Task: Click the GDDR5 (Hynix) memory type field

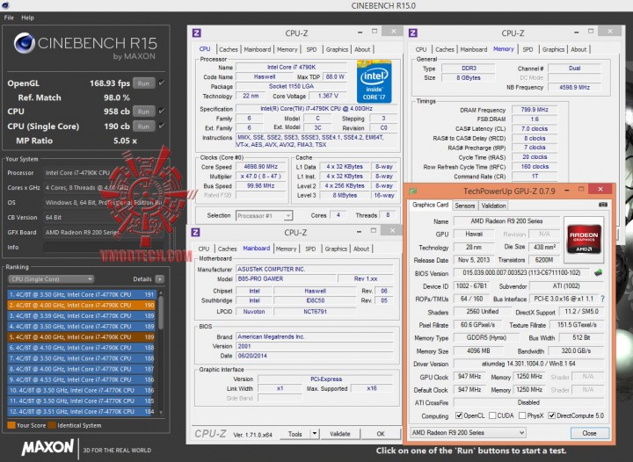Action: click(486, 338)
